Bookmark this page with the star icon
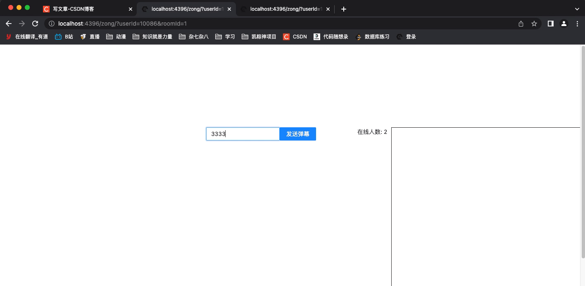This screenshot has width=585, height=286. pyautogui.click(x=534, y=24)
